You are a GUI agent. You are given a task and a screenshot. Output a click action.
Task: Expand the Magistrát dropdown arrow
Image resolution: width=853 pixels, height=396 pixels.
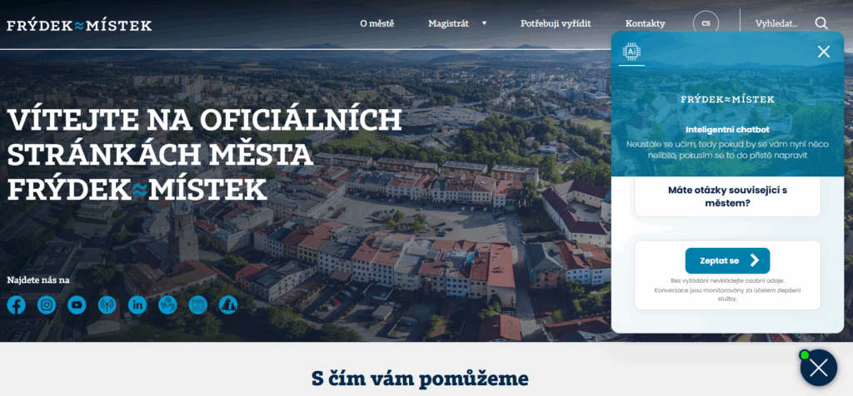[484, 23]
